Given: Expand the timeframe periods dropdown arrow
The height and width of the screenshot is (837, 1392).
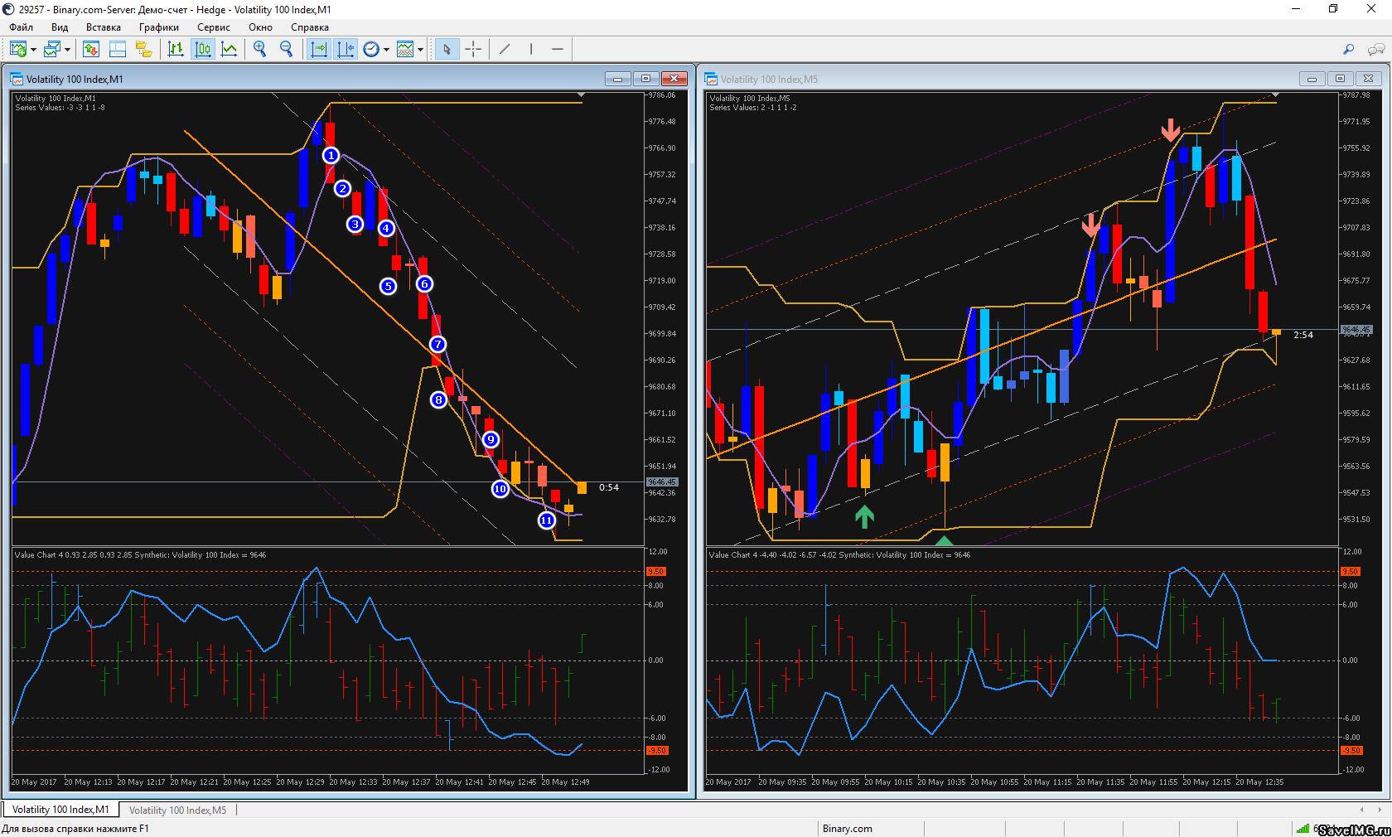Looking at the screenshot, I should 386,50.
